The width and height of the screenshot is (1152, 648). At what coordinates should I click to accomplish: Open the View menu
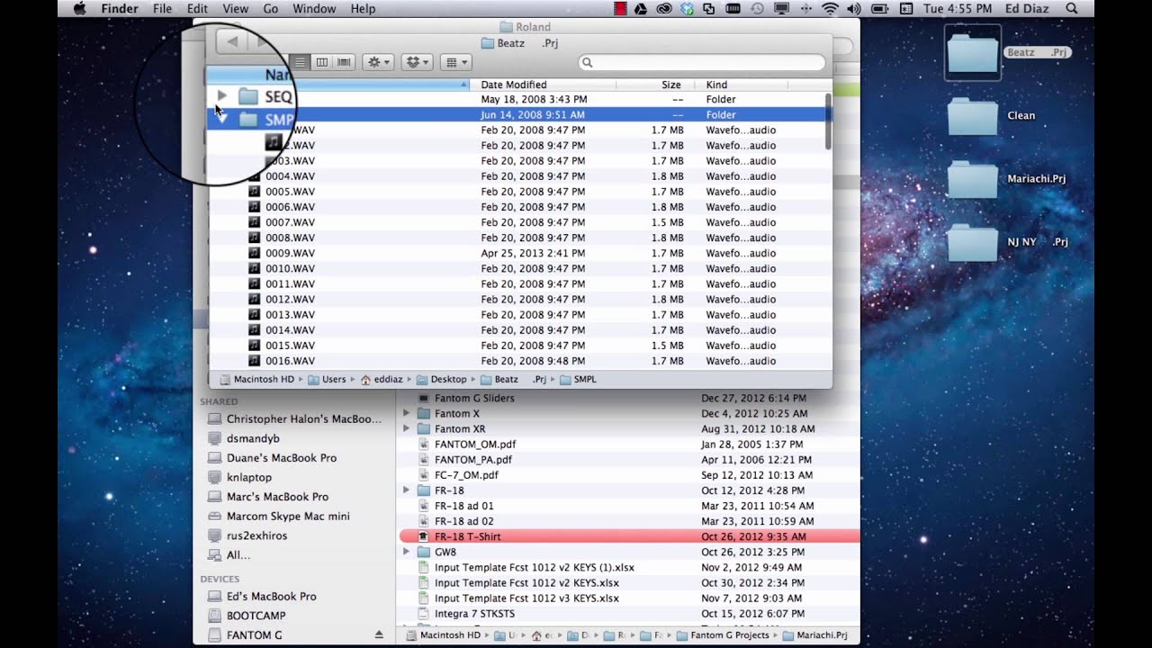coord(235,8)
